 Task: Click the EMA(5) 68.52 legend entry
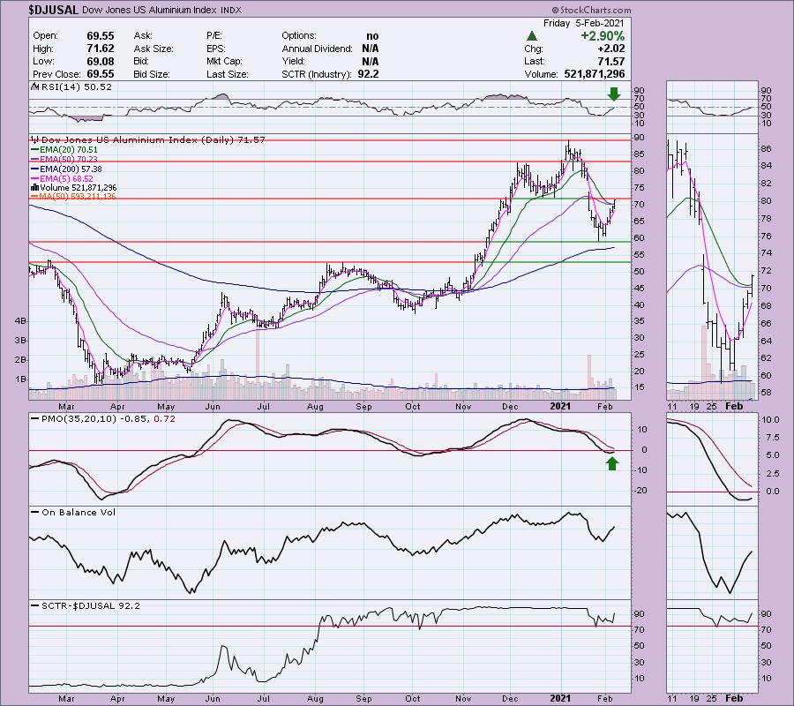[67, 178]
